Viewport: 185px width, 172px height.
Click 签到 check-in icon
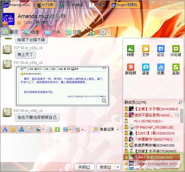(x=176, y=69)
